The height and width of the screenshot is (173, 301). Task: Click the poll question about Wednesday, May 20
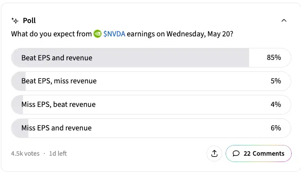pos(122,34)
